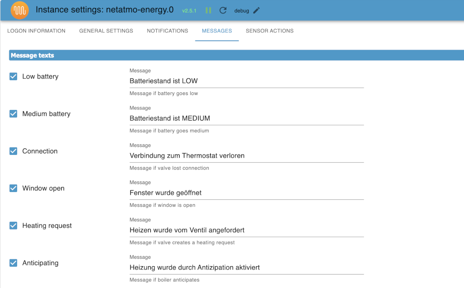The image size is (464, 288).
Task: Focus the 'Heizen wurde vom Ventil angefordert' field
Action: point(246,230)
